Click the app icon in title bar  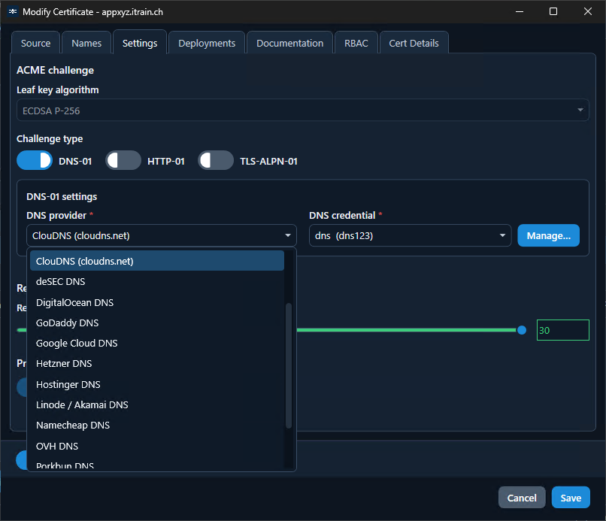click(x=13, y=11)
